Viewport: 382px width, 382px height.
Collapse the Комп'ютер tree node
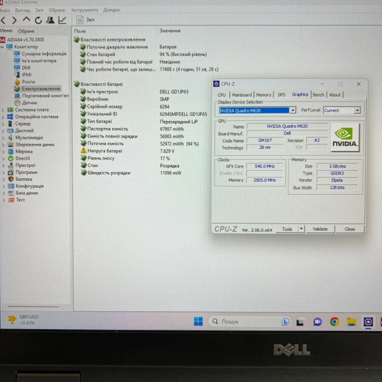[2, 46]
